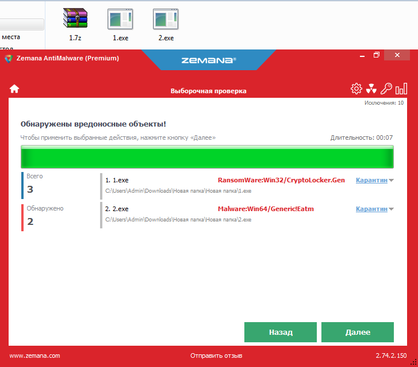Minimize the Zemana AntiMalware window

362,56
